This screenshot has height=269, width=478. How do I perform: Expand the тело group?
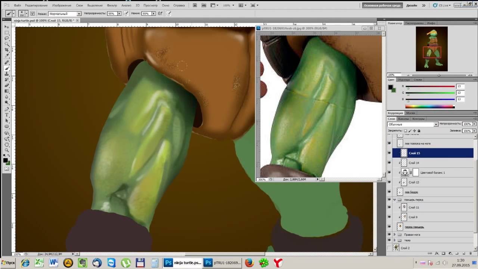[x=394, y=240]
